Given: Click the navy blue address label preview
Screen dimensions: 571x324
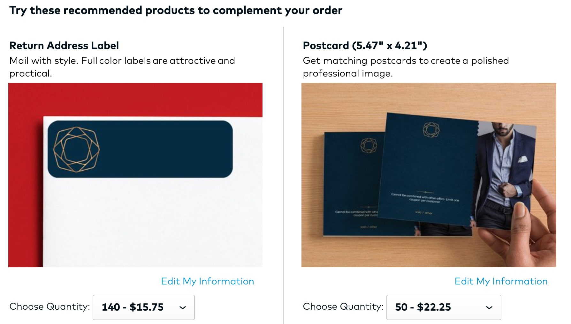Looking at the screenshot, I should [x=160, y=149].
